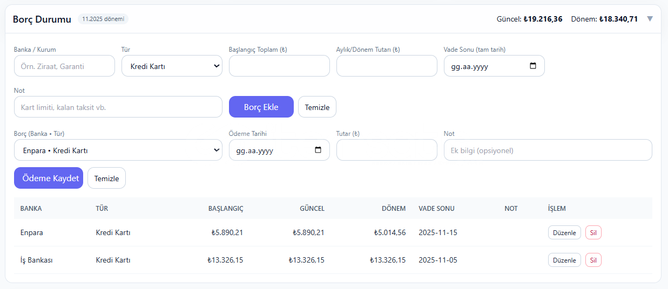Delete the Enpara debt row
668x289 pixels.
(593, 232)
